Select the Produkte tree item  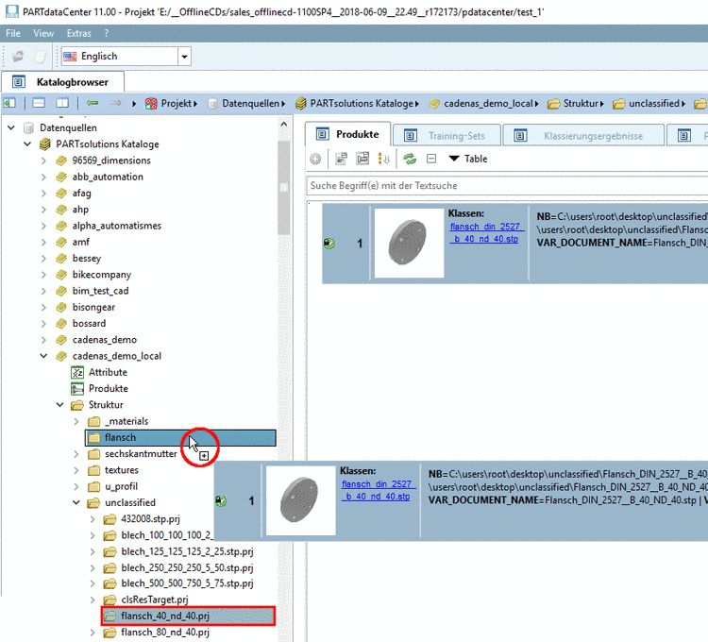(109, 388)
